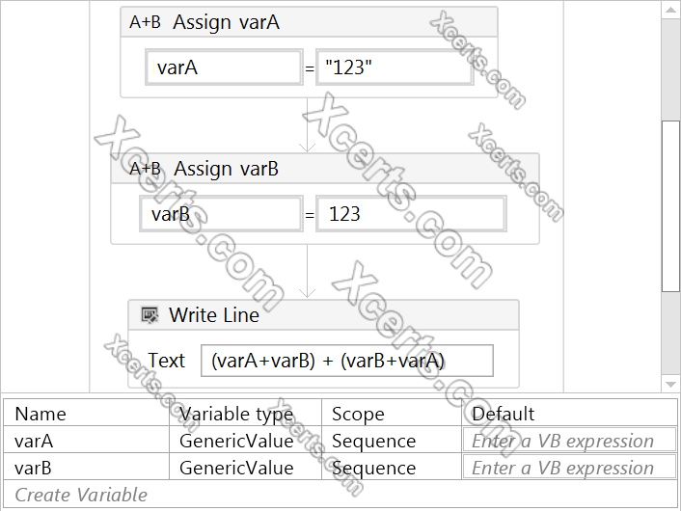Open Scope dropdown for varA
The height and width of the screenshot is (511, 681).
[391, 442]
